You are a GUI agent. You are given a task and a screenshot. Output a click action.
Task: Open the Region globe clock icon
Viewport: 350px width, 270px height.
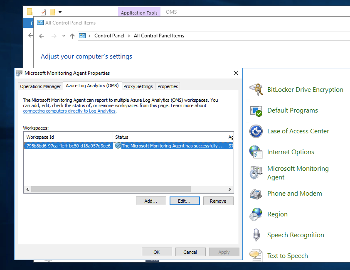(x=256, y=214)
